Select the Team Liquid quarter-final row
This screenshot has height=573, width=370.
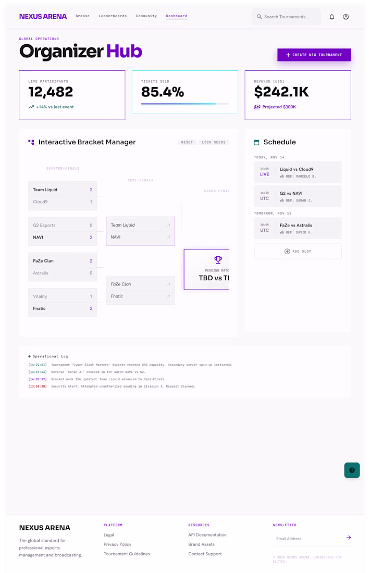63,190
